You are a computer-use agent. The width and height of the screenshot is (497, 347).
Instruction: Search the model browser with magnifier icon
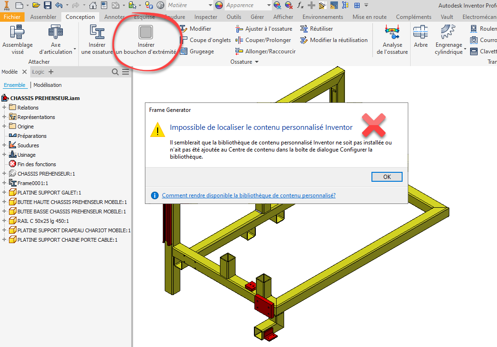115,72
